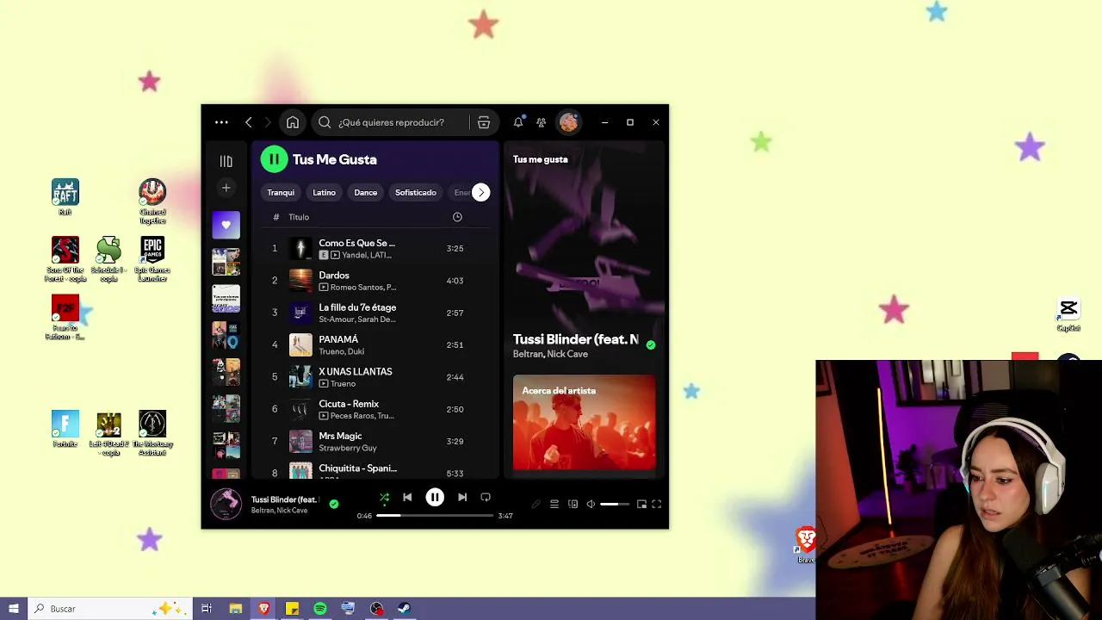Open the PANAMÁ album cover thumbnail
The image size is (1102, 620).
pos(300,345)
